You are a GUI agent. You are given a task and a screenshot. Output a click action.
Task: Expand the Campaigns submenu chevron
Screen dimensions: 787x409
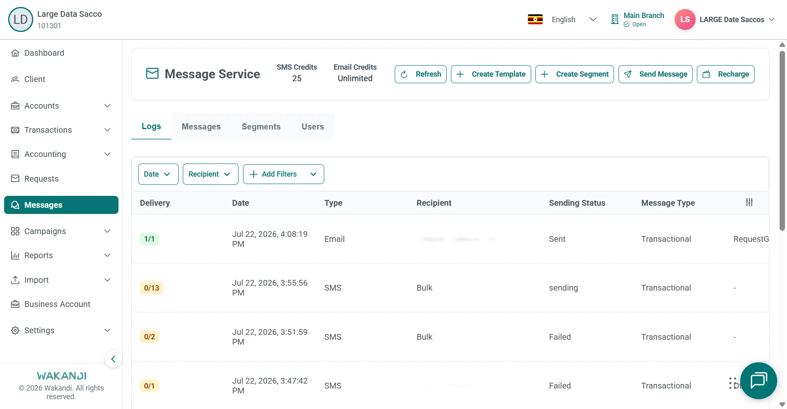[x=107, y=231]
